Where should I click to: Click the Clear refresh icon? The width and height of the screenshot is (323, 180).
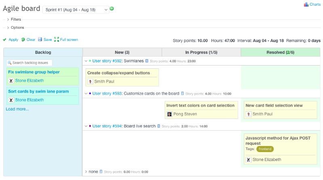click(23, 40)
